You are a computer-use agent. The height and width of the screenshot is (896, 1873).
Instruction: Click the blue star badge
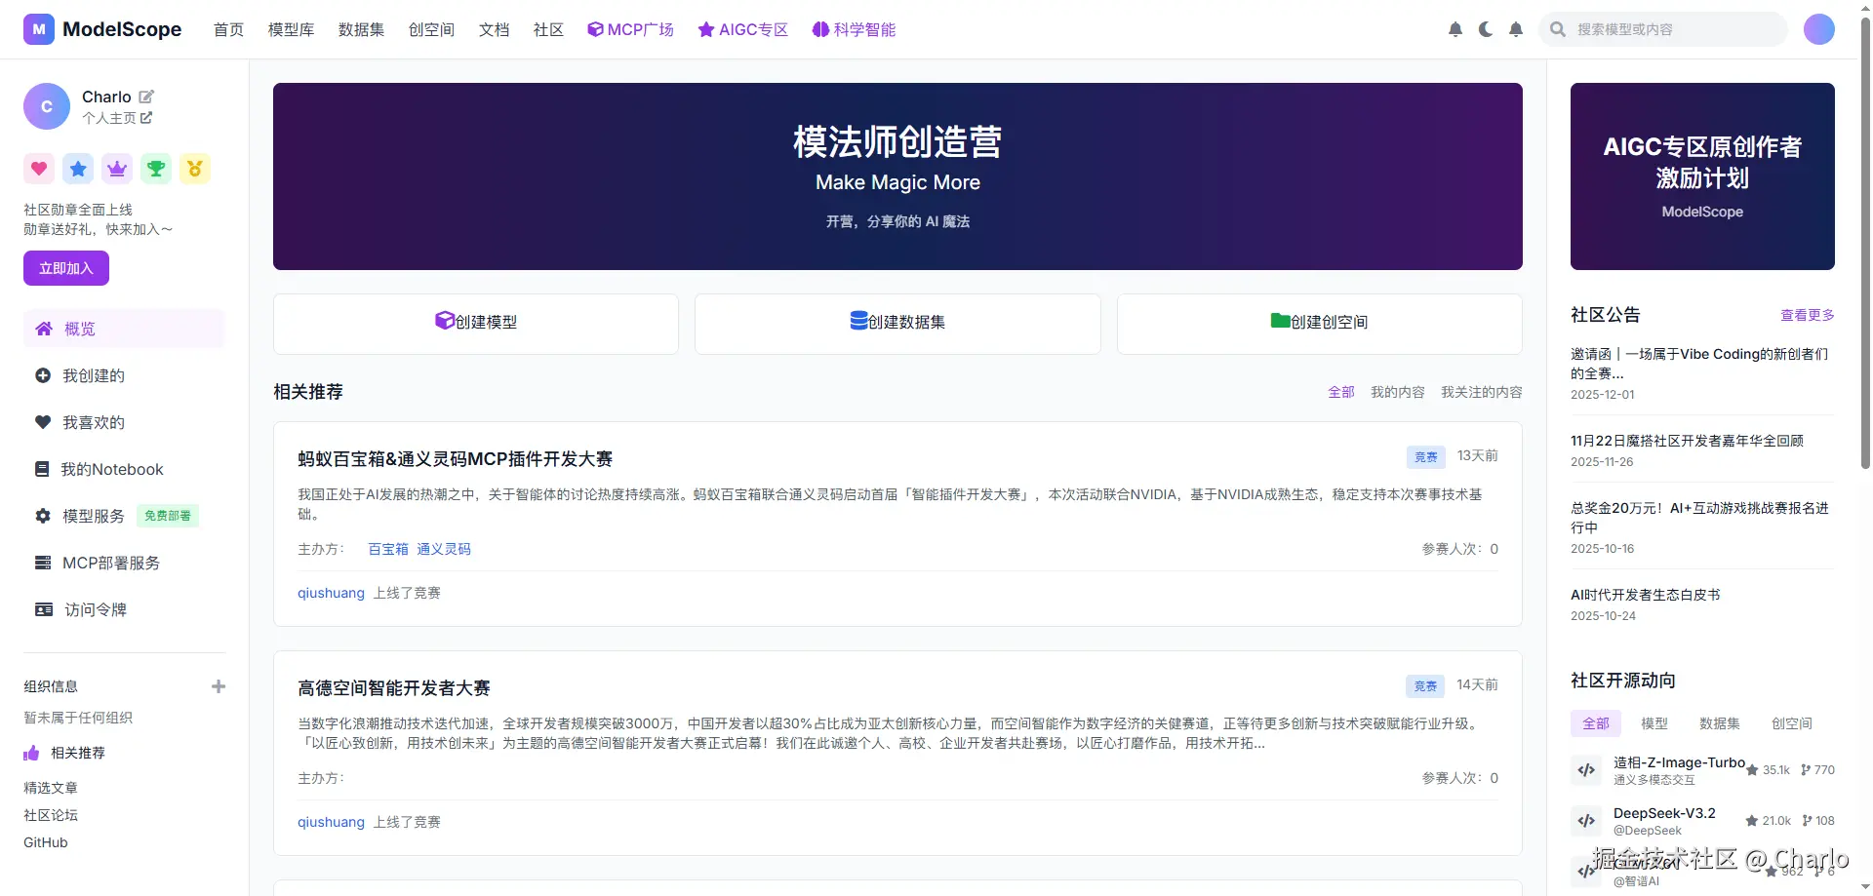[x=78, y=169]
